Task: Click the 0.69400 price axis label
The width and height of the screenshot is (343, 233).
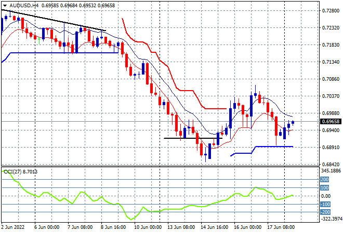Action: [x=331, y=130]
